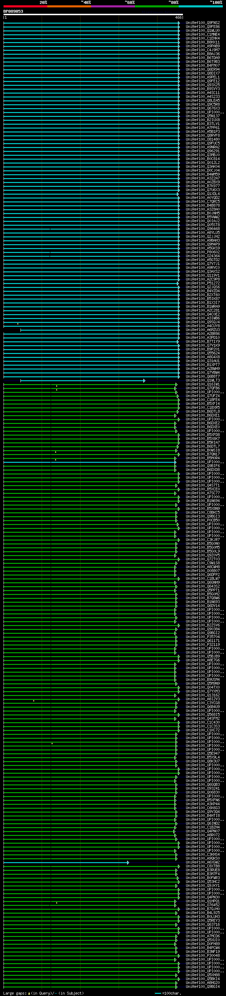Viewport: 226px width, 996px height.
Task: Select the UniRef100_O24364 label
Action: [x=202, y=256]
